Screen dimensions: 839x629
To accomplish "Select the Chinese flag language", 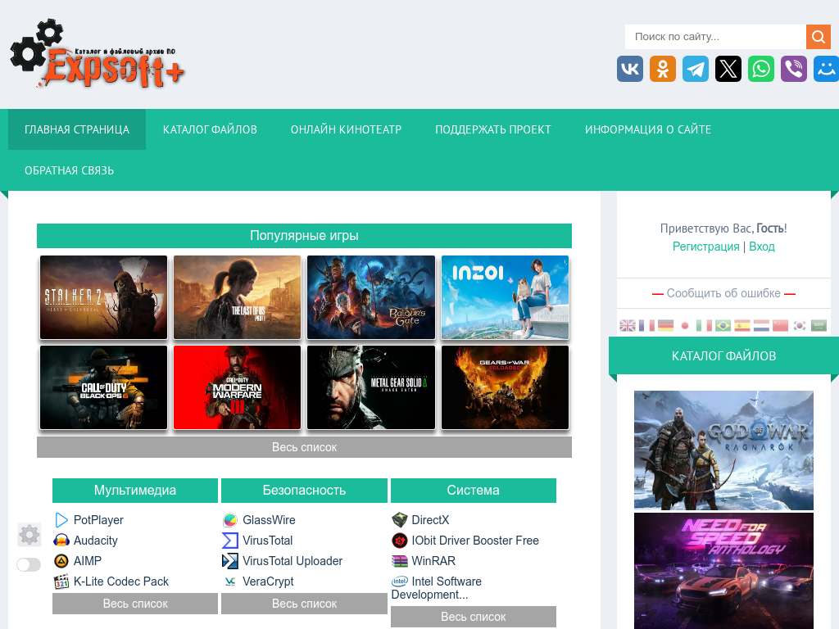I will click(780, 325).
